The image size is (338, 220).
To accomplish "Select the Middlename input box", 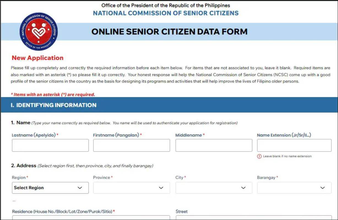I will [x=213, y=145].
